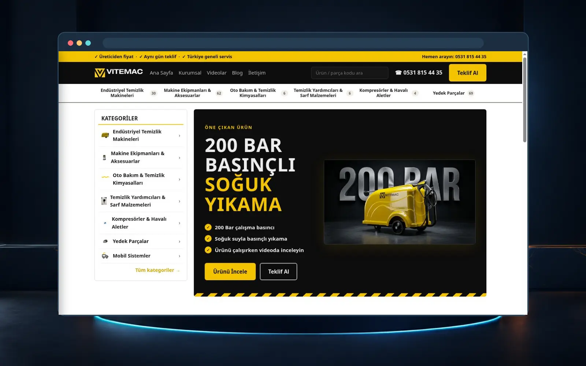Go to the Videolar page
This screenshot has height=366, width=586.
(x=216, y=73)
